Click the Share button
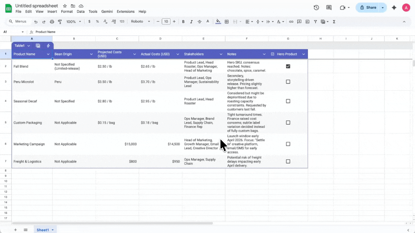The height and width of the screenshot is (233, 415). [371, 7]
